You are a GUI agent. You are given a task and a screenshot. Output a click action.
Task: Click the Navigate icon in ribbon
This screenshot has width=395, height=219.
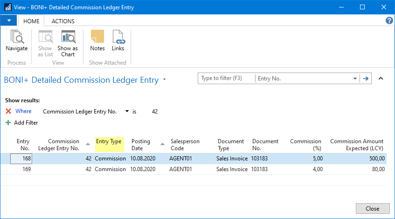[x=16, y=41]
